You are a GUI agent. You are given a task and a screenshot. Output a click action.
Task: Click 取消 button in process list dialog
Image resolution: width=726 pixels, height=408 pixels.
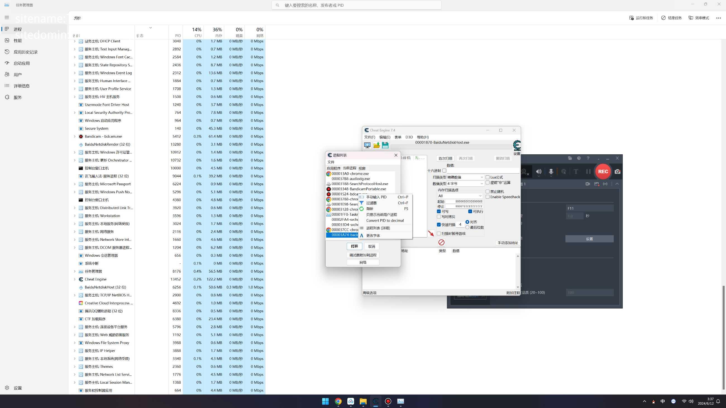(371, 246)
